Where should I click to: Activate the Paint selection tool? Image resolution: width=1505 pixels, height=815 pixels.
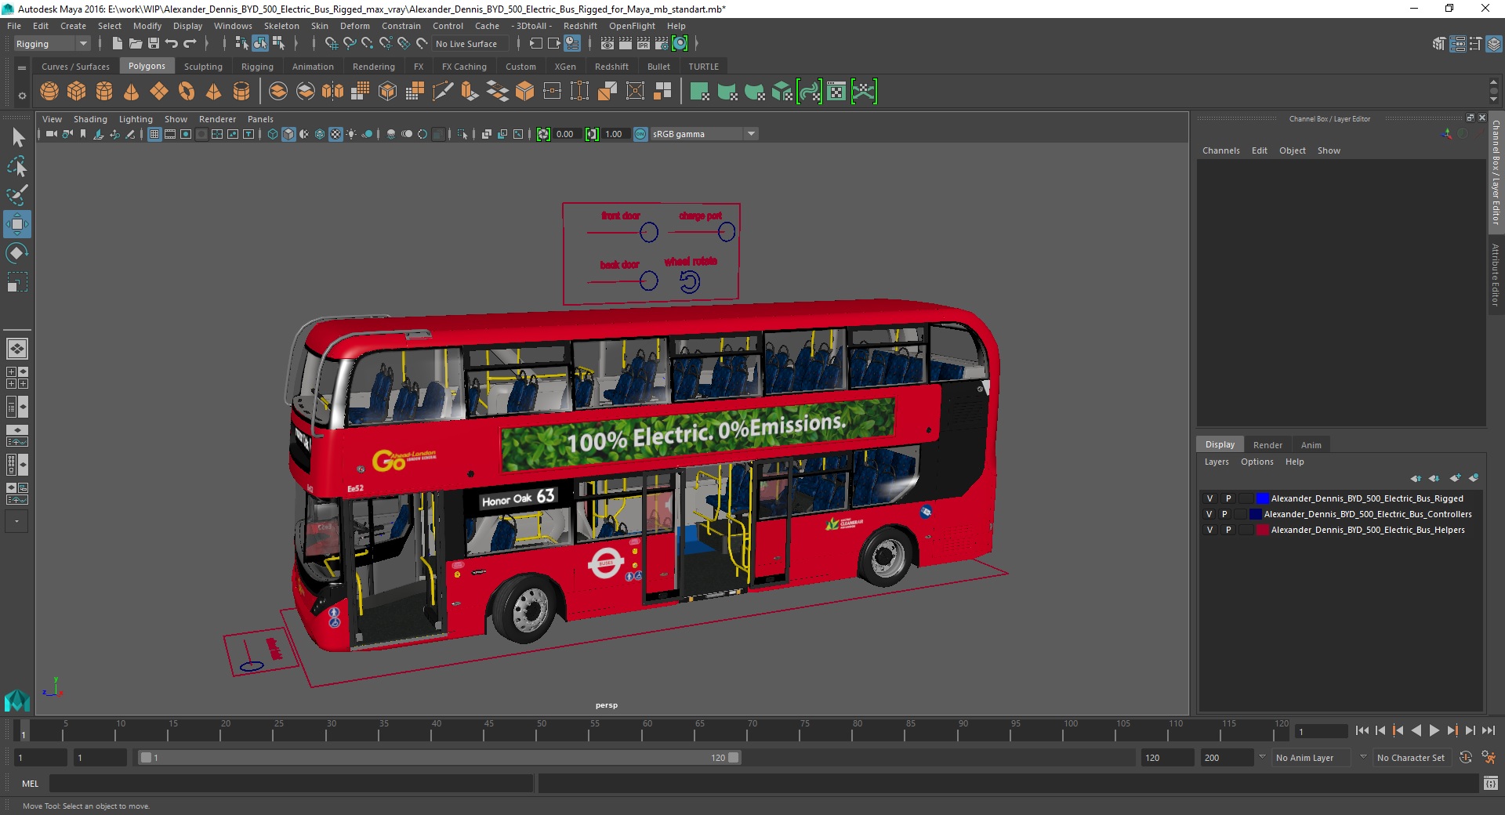pyautogui.click(x=17, y=195)
